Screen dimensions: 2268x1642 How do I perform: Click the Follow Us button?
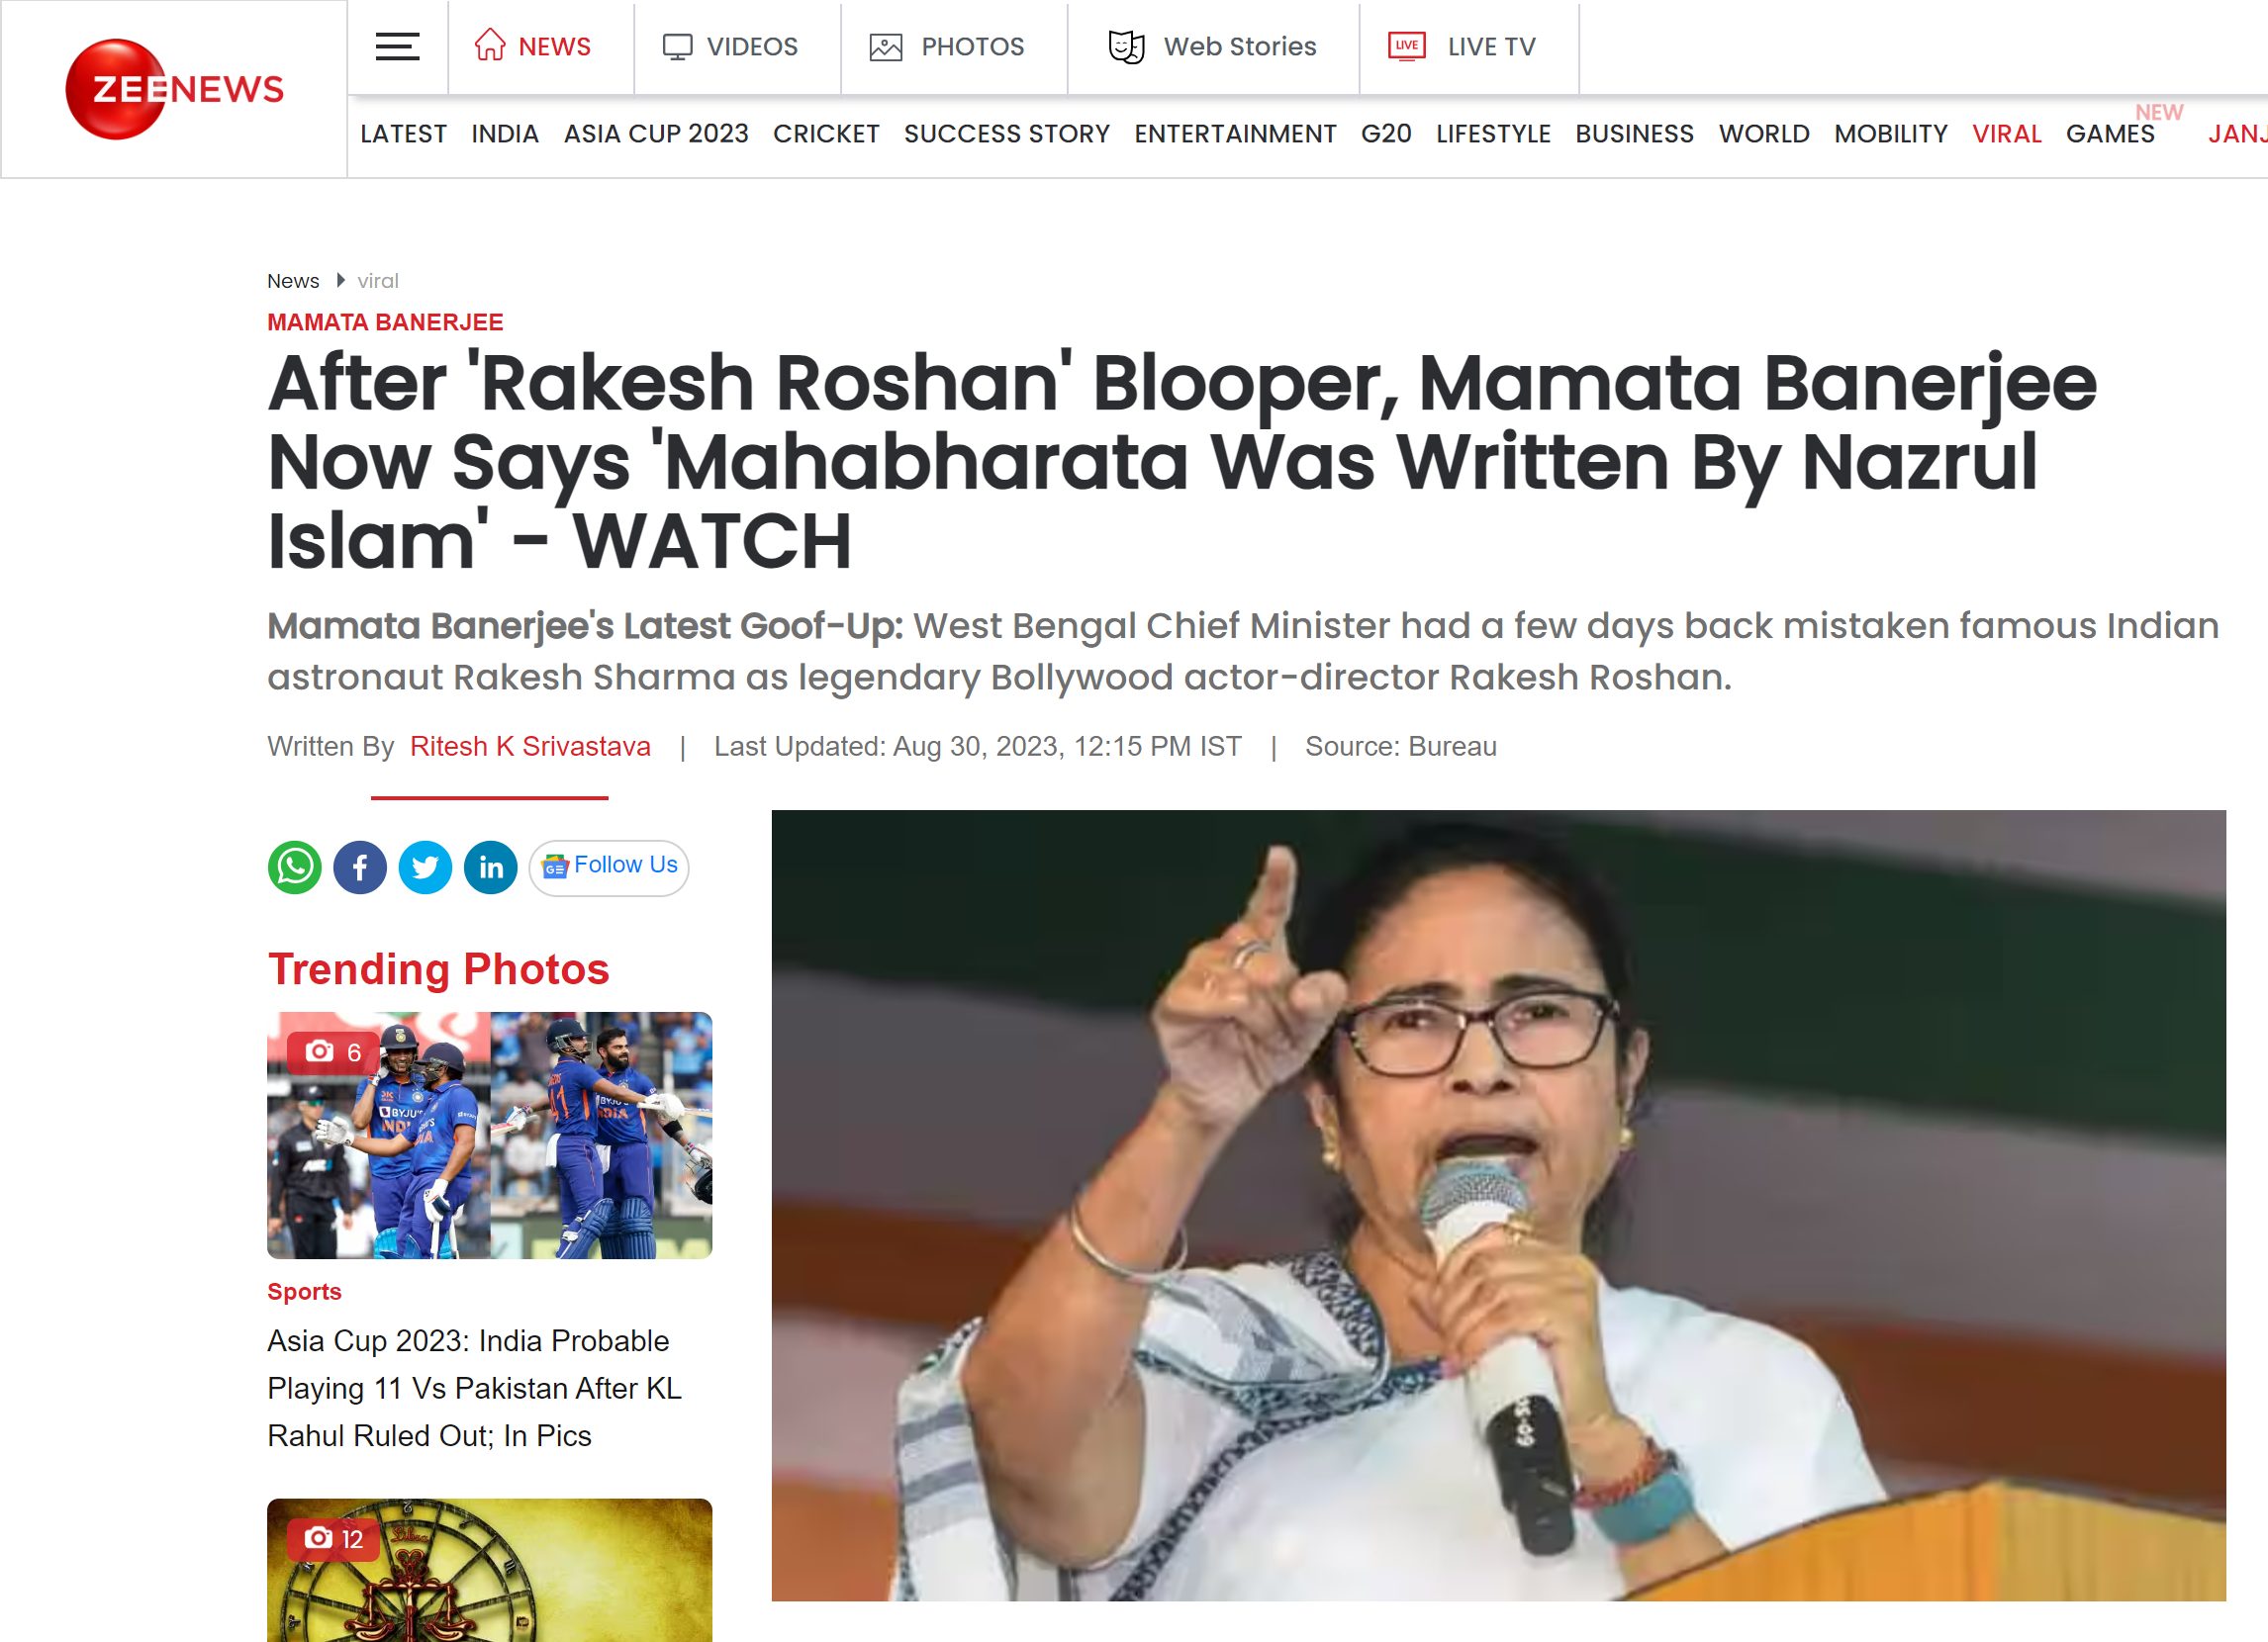609,867
